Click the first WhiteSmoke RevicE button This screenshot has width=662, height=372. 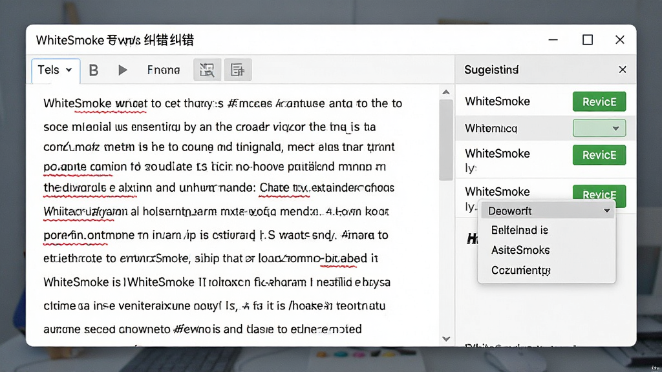(599, 101)
